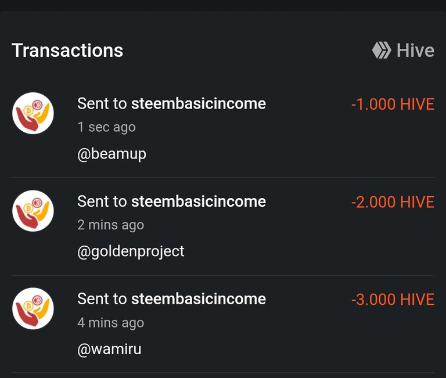Click the Transactions heading
This screenshot has width=446, height=378.
pos(67,51)
